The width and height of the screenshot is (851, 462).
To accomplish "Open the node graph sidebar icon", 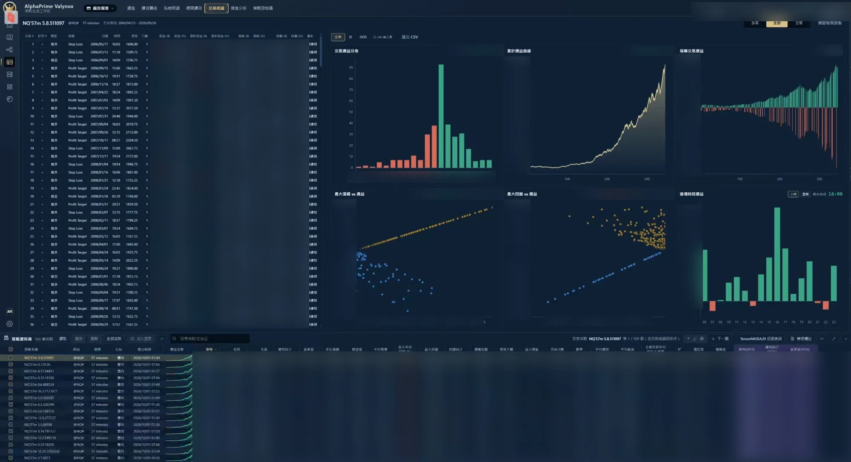I will 9,50.
